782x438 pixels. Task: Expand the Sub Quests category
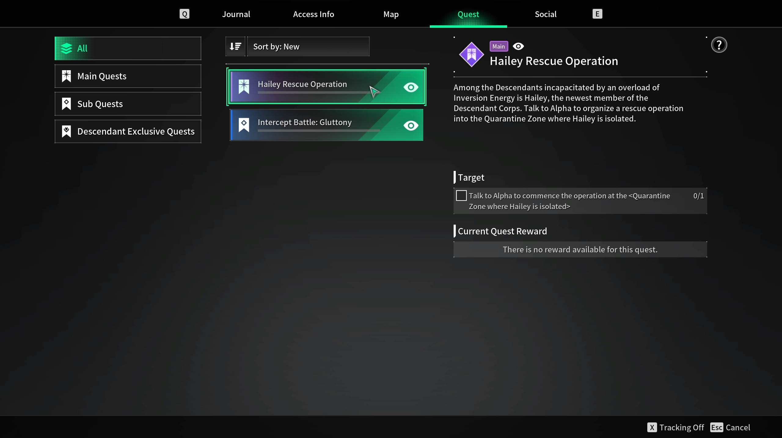(x=127, y=103)
